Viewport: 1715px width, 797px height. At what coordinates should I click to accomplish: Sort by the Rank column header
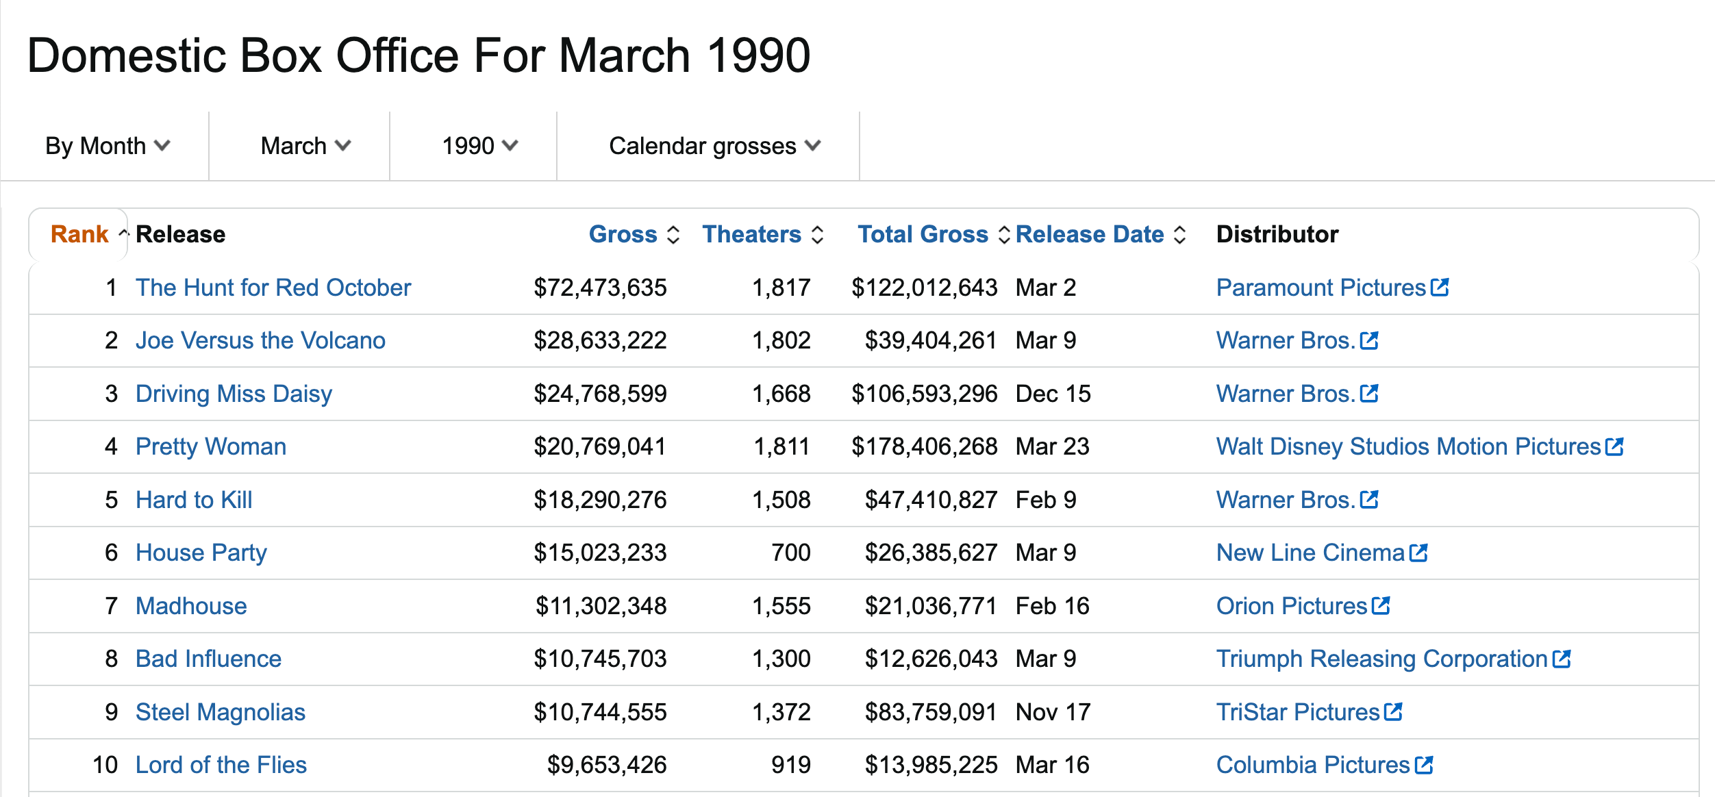click(x=79, y=234)
